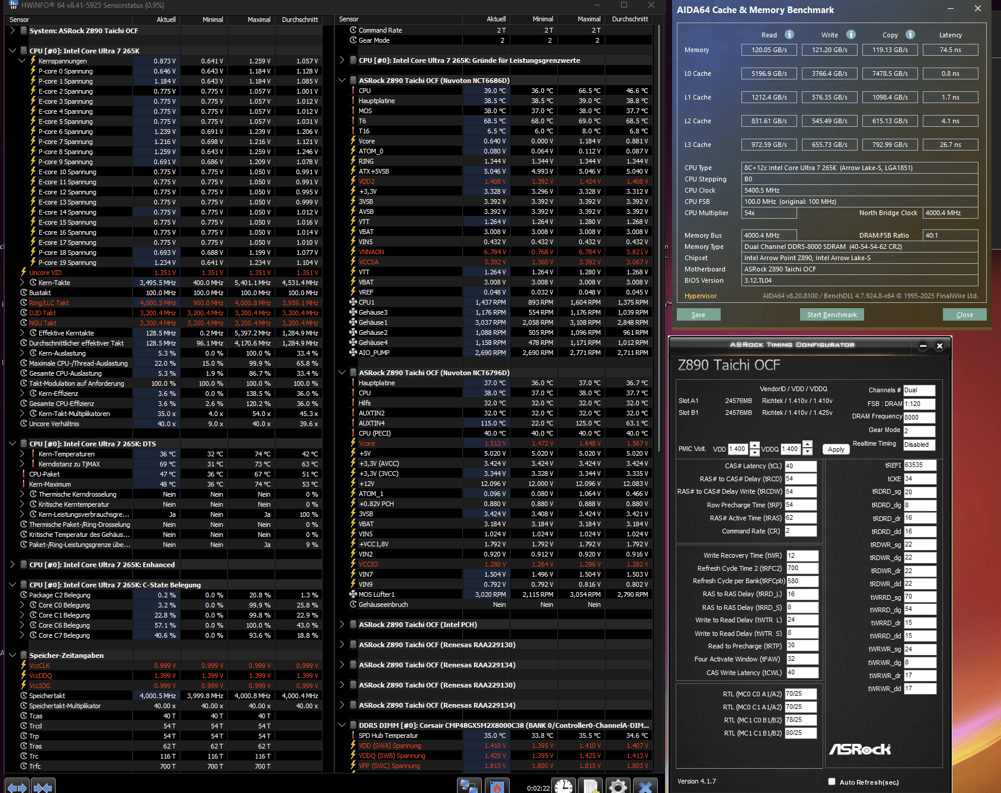The image size is (1001, 793).
Task: Click Save button in AIDA64 benchmark
Action: pyautogui.click(x=698, y=315)
